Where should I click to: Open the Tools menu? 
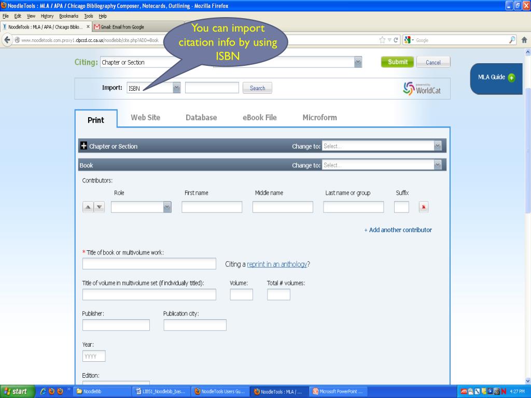[x=88, y=16]
